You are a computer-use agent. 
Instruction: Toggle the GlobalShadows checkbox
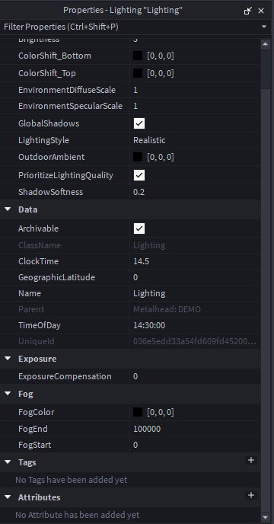pyautogui.click(x=139, y=123)
